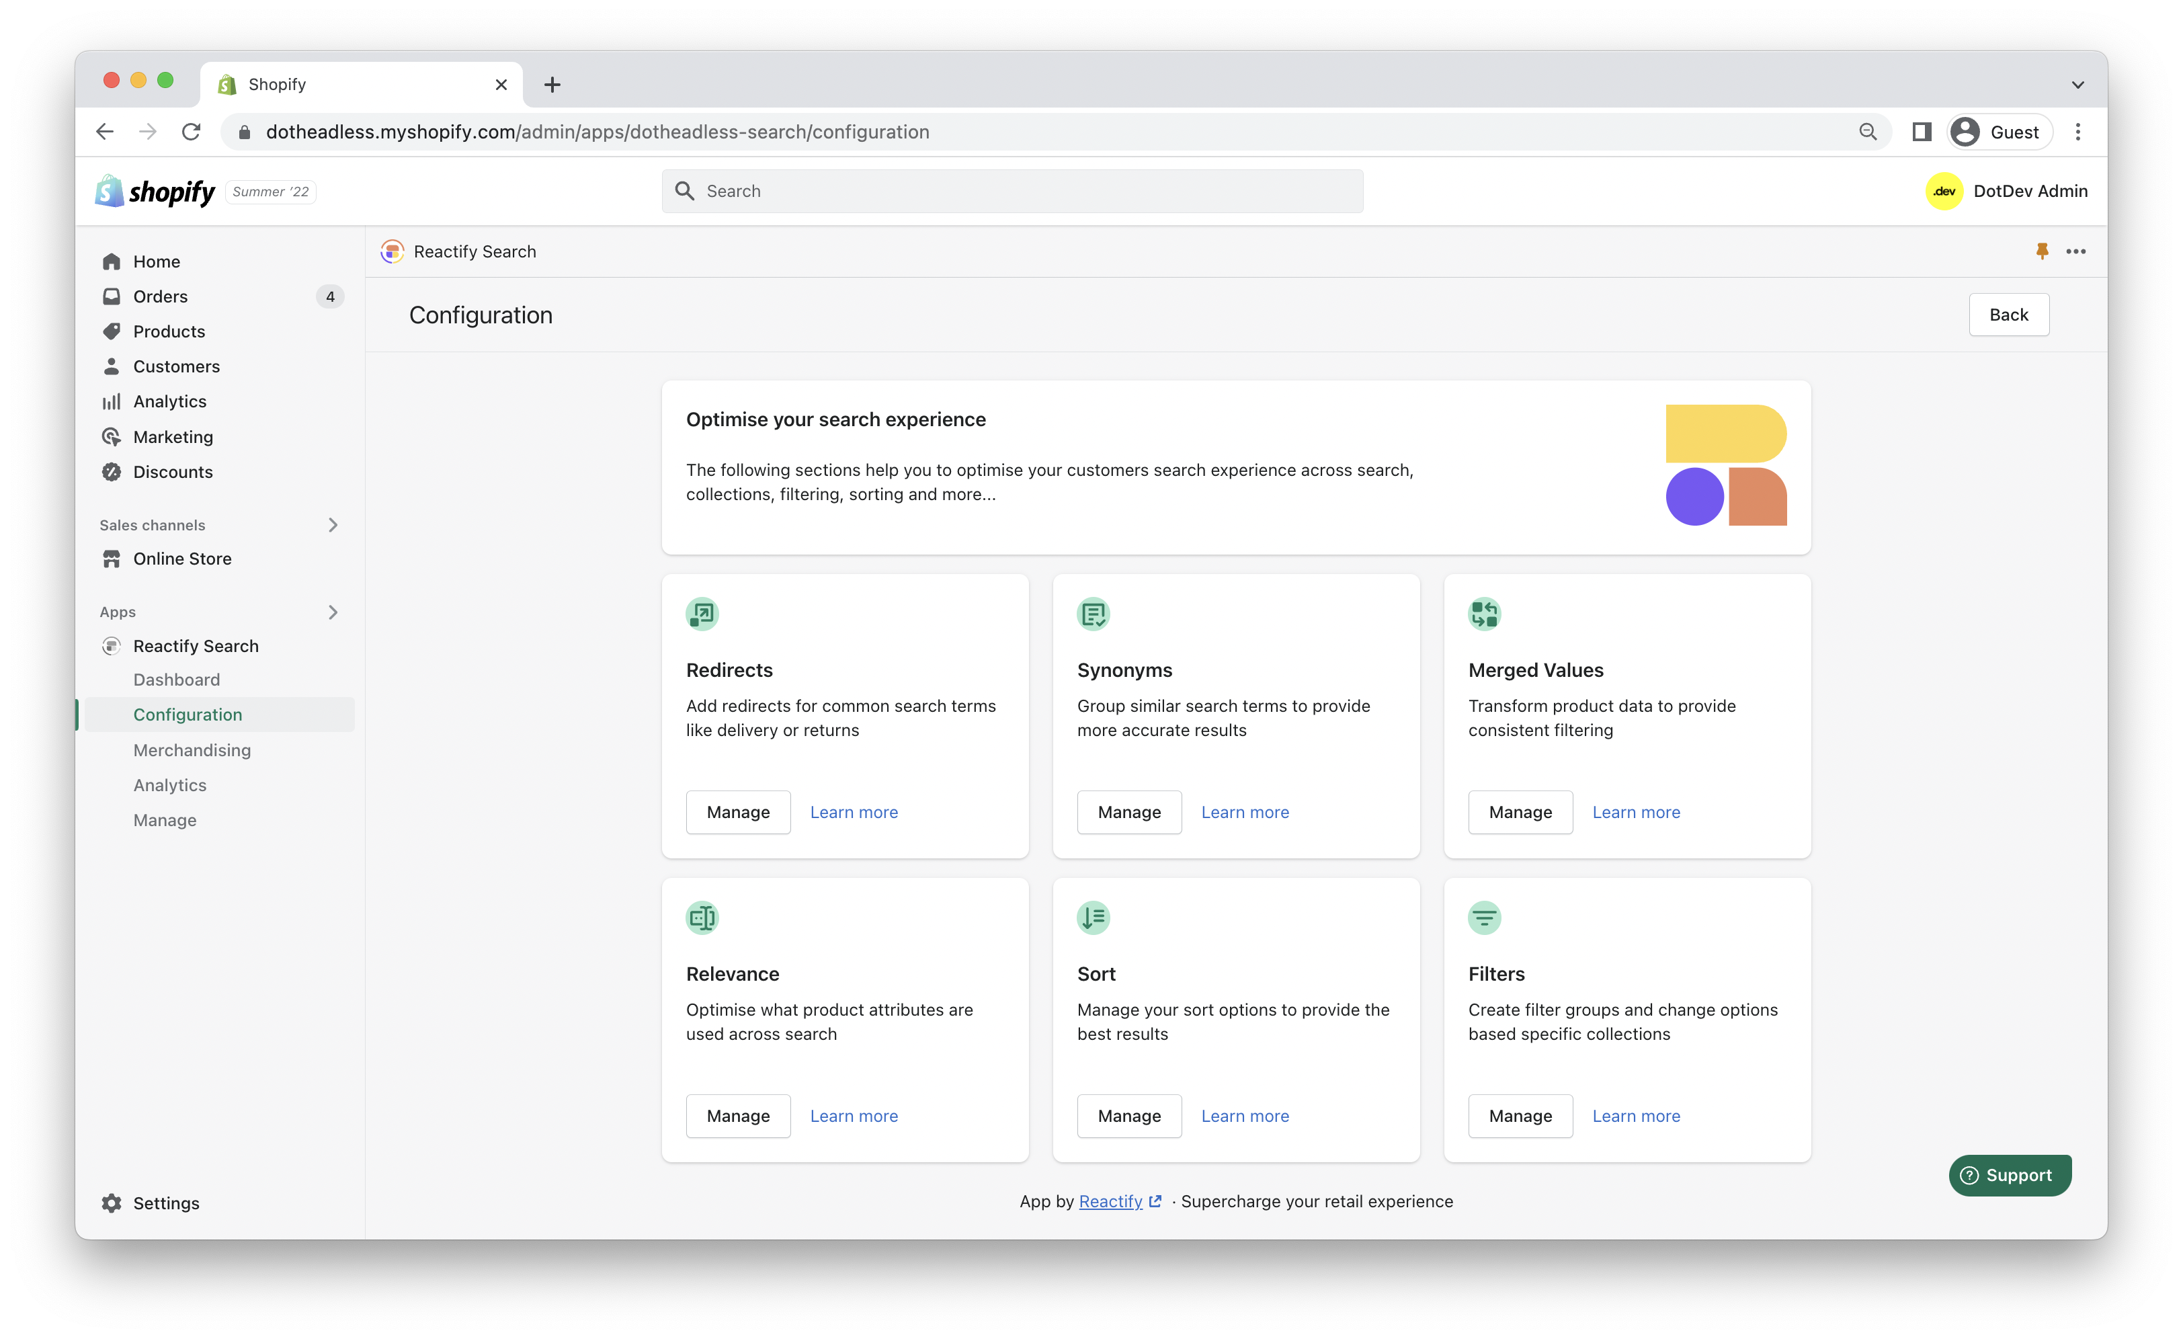The image size is (2183, 1339).
Task: Click Manage on the Merged Values card
Action: (x=1520, y=812)
